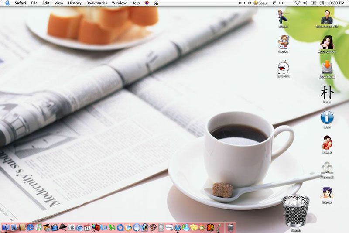Open the Font folder icon
Screen dimensions: 349x233
pyautogui.click(x=327, y=93)
